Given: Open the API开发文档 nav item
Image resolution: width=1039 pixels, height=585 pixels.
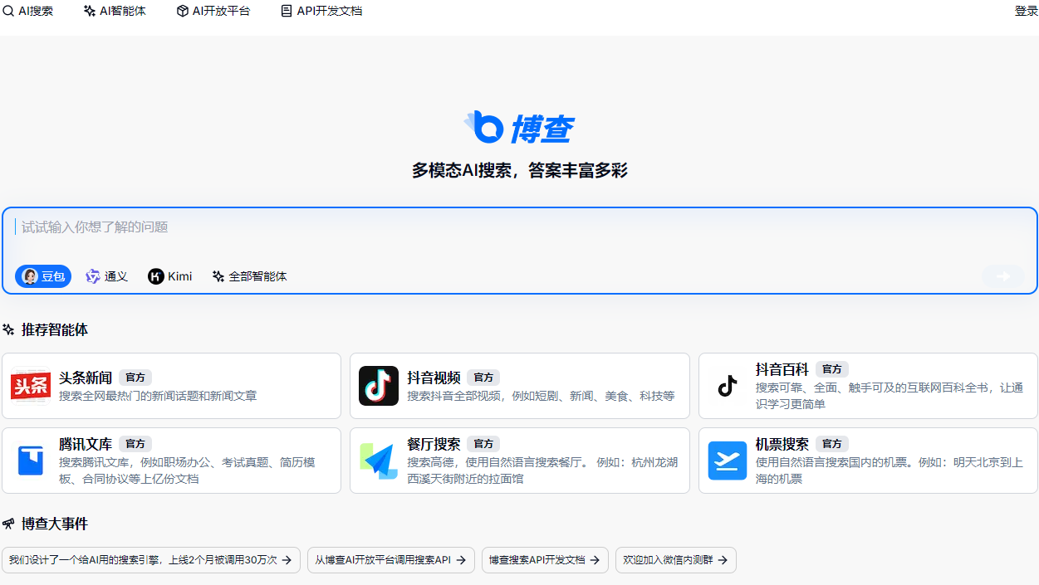Looking at the screenshot, I should coord(321,11).
